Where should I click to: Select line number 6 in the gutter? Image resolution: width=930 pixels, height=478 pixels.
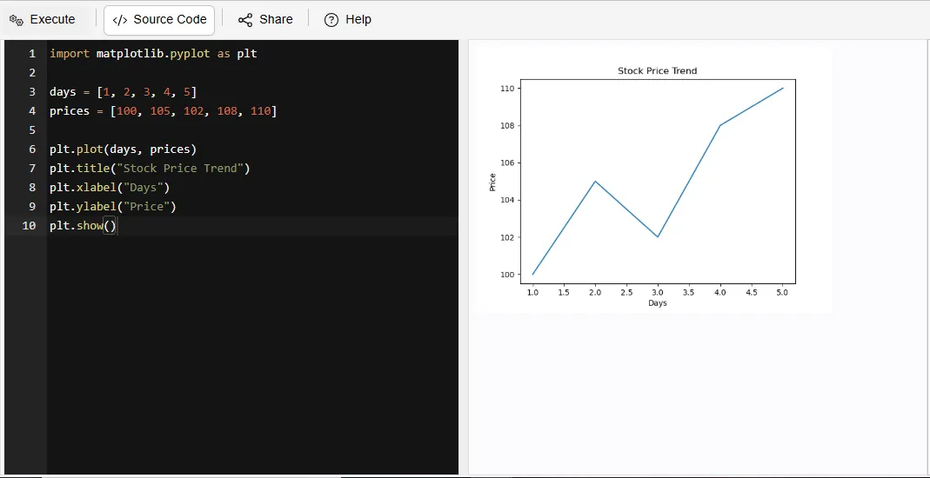pyautogui.click(x=32, y=149)
